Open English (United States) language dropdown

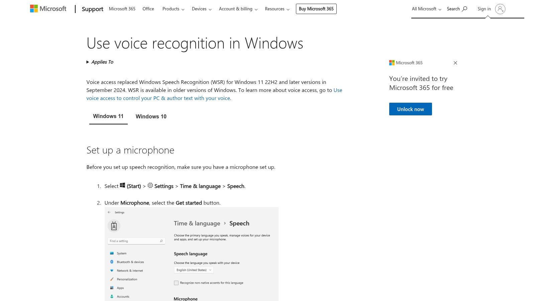pyautogui.click(x=194, y=270)
